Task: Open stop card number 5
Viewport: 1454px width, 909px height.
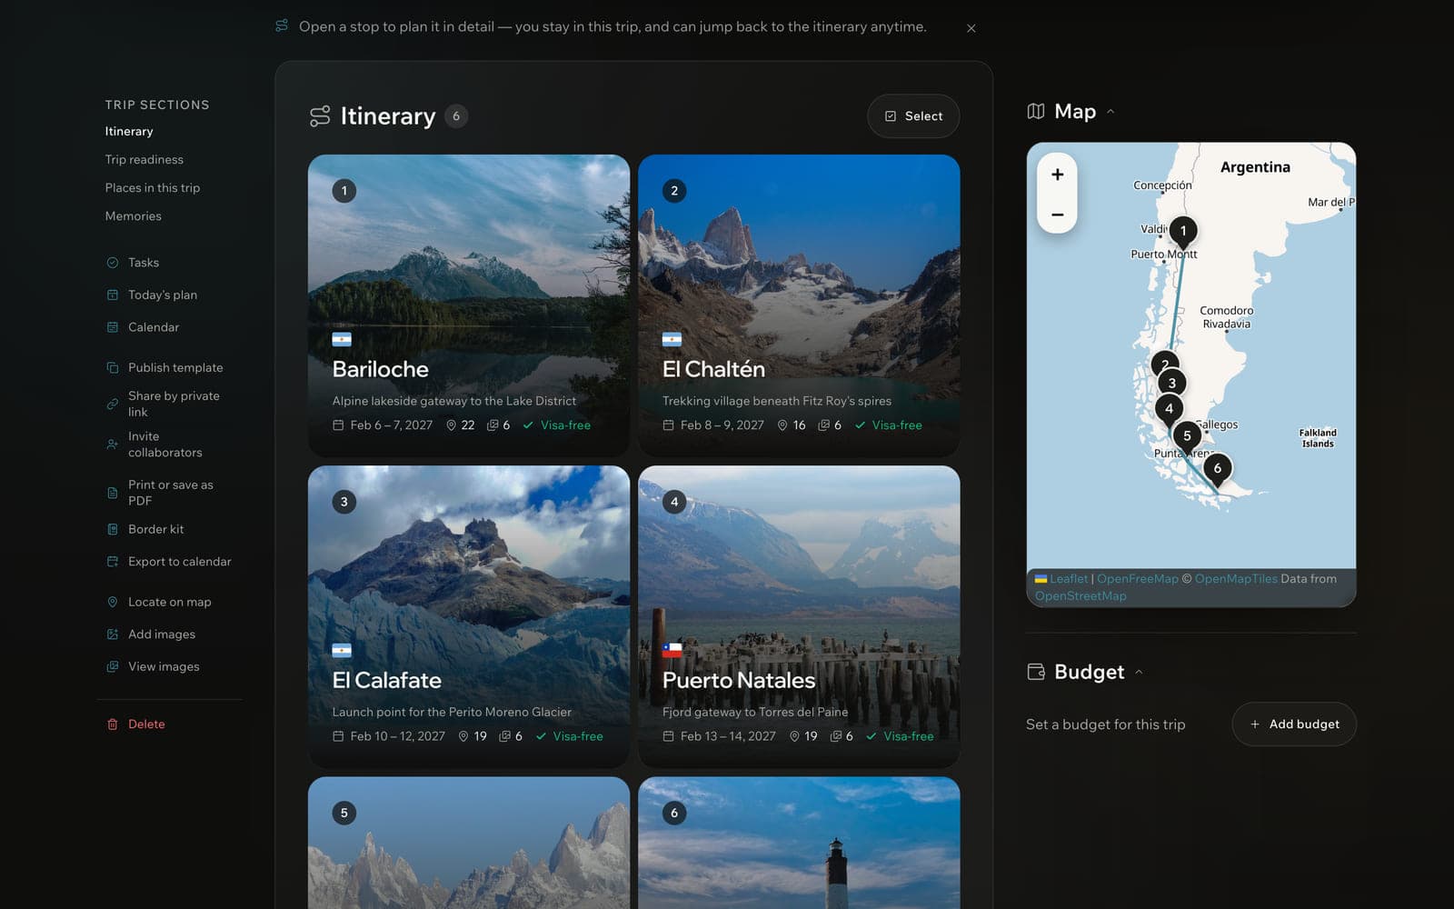Action: pos(469,843)
